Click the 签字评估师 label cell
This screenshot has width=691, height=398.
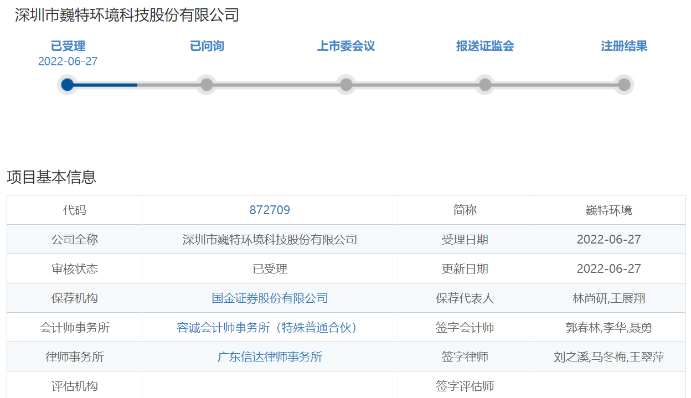465,385
